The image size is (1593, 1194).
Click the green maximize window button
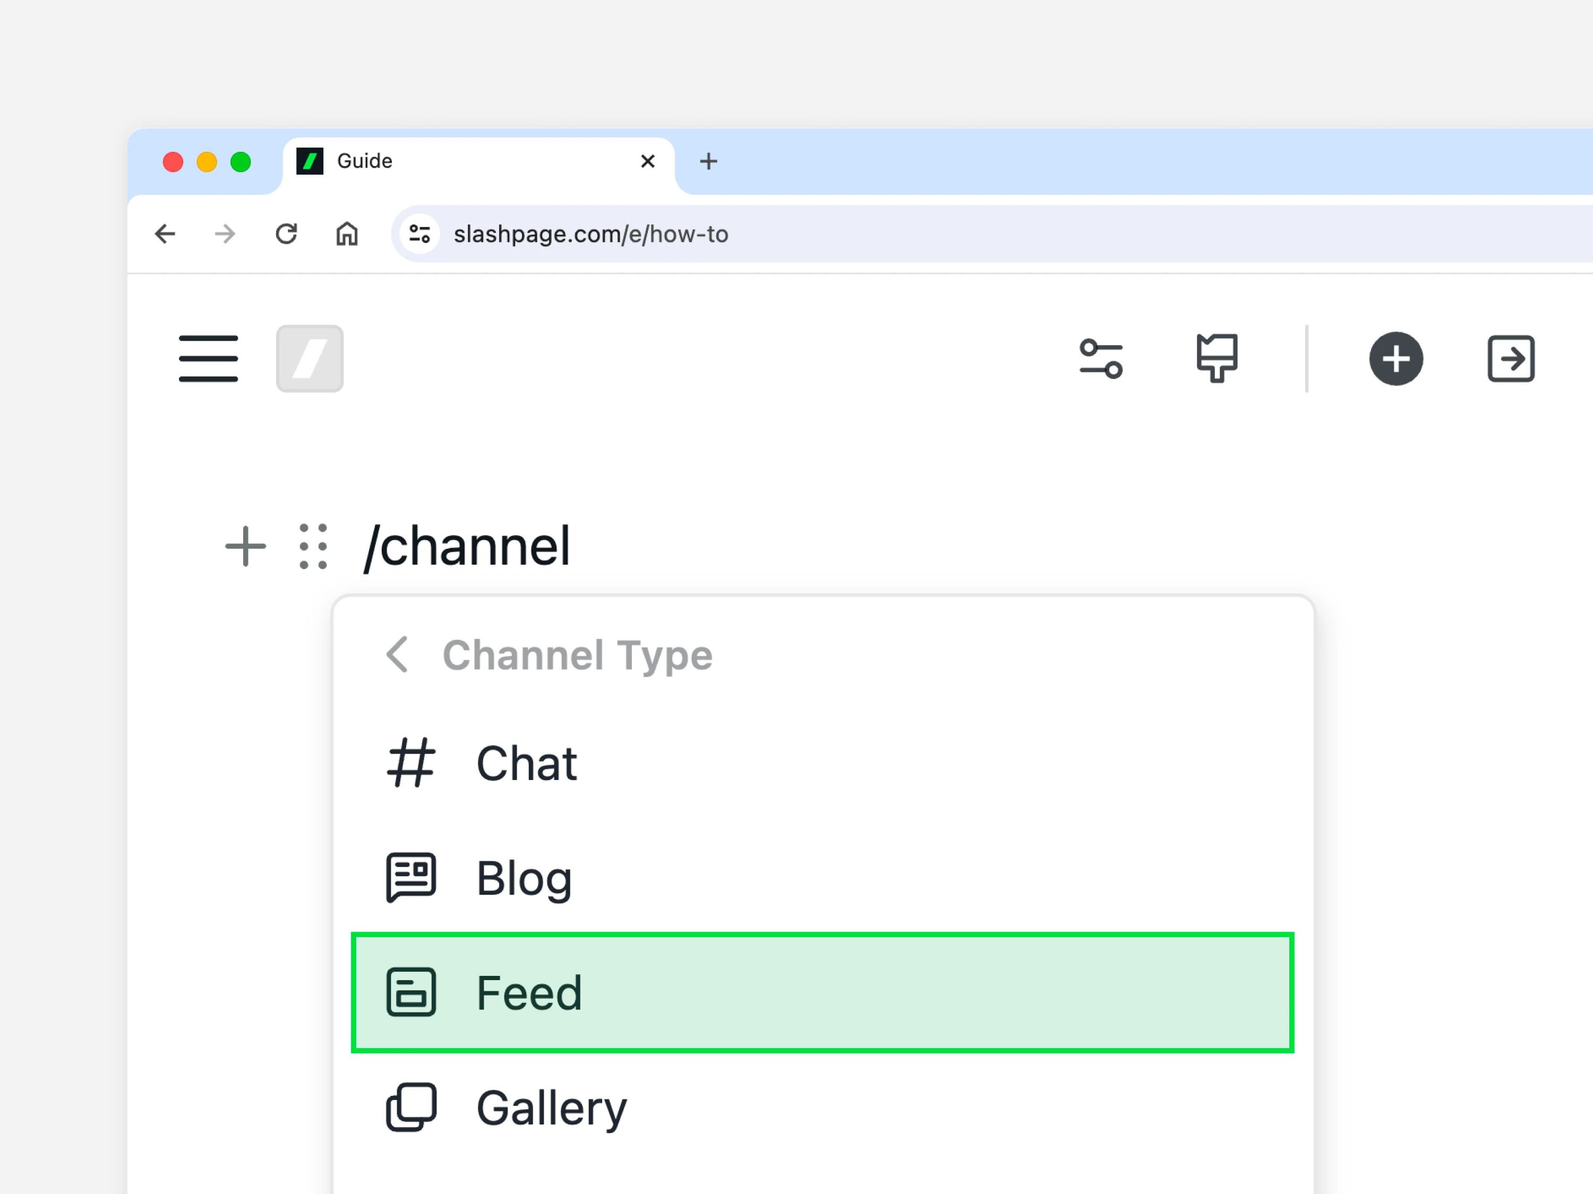[241, 162]
